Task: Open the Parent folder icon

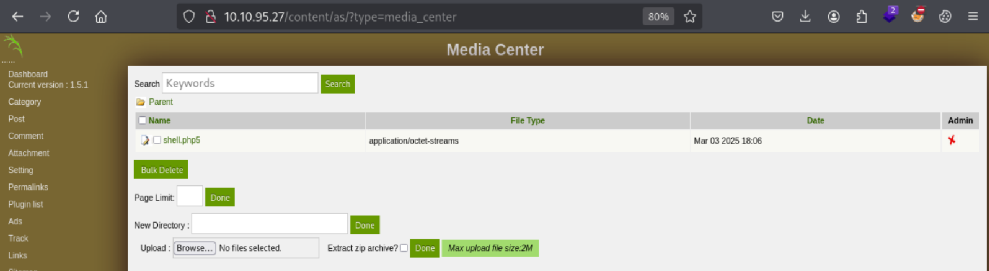Action: pyautogui.click(x=140, y=102)
